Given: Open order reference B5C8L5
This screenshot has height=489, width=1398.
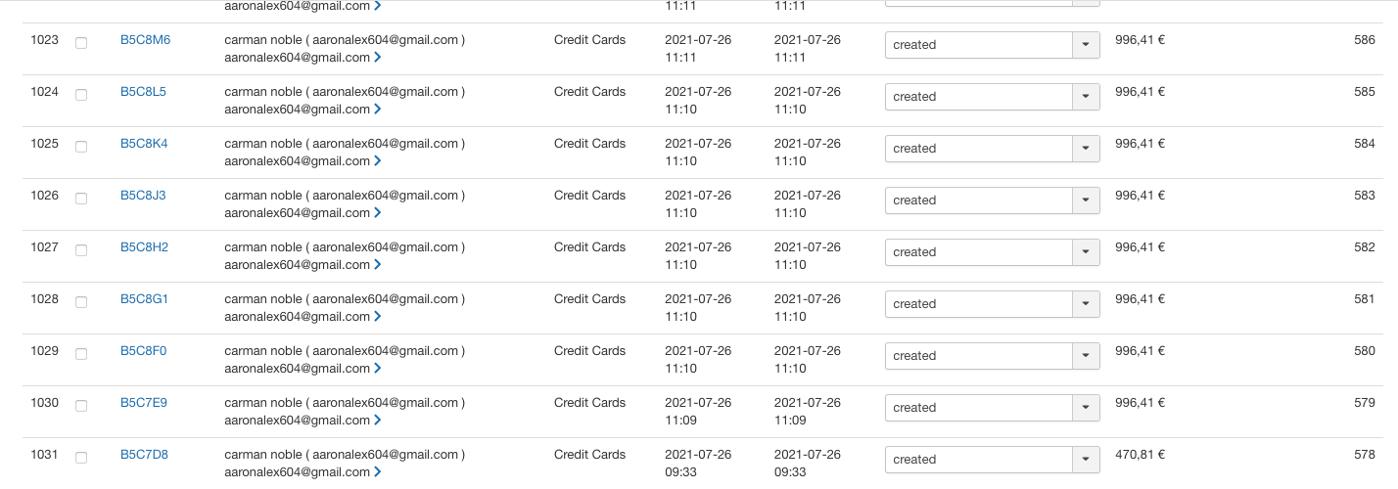Looking at the screenshot, I should 143,92.
